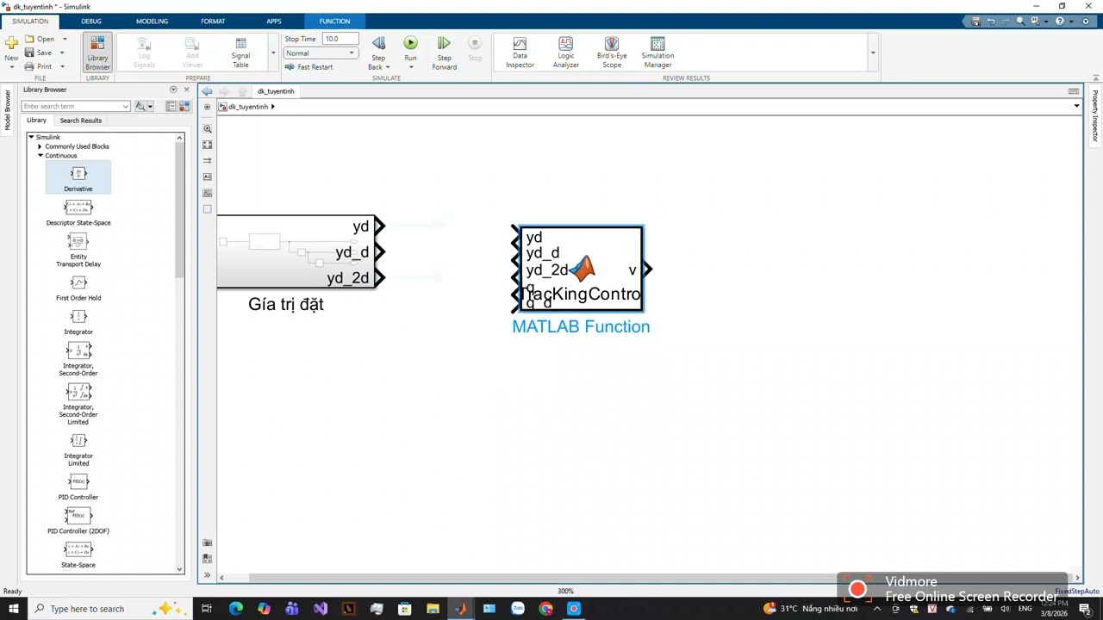The image size is (1103, 620).
Task: Click the Step Back button
Action: coord(378,53)
